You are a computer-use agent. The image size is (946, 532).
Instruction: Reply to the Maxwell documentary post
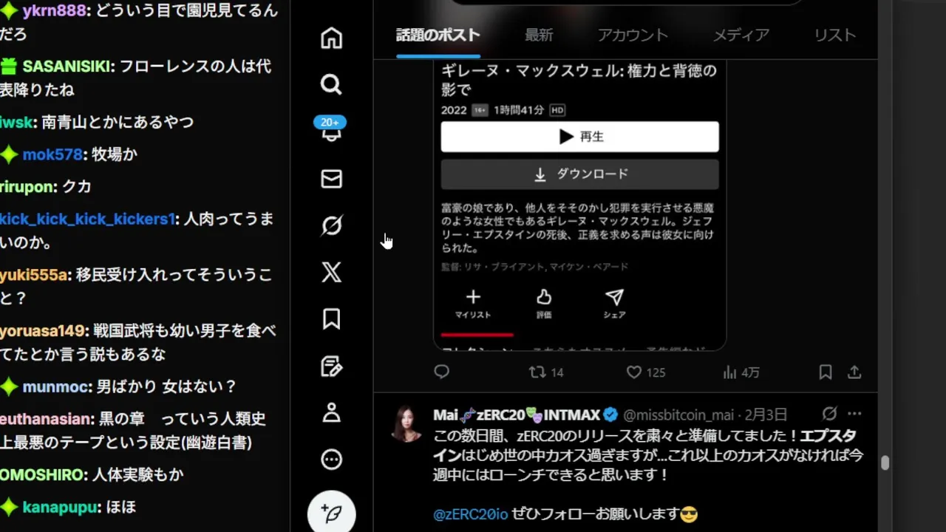pos(441,372)
